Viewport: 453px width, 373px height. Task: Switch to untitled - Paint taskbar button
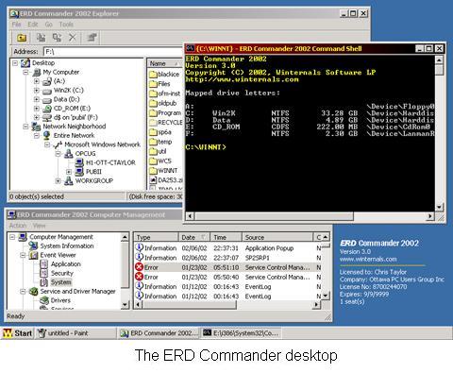pyautogui.click(x=75, y=333)
